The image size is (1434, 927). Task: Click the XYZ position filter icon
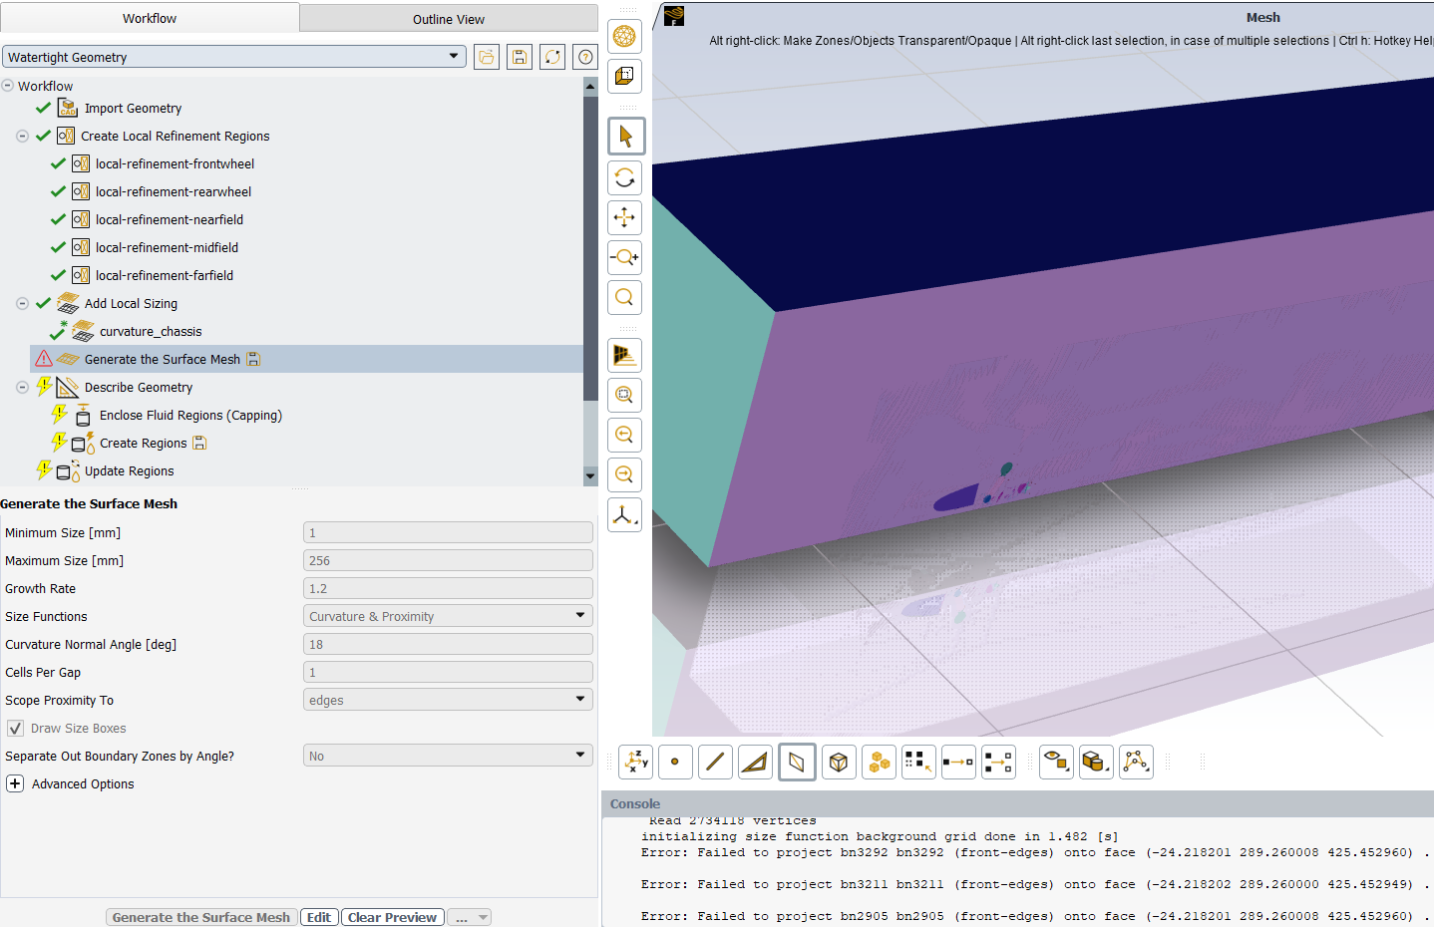click(x=636, y=763)
